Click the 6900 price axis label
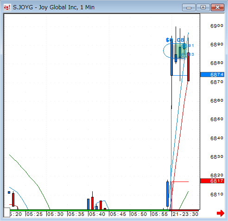The height and width of the screenshot is (221, 228). point(217,26)
